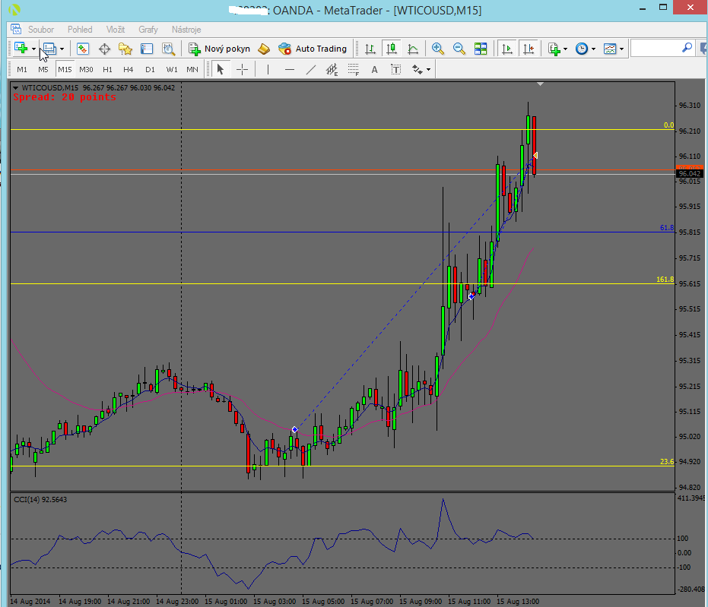Draw a vertical line tool
Image resolution: width=708 pixels, height=607 pixels.
[x=268, y=69]
